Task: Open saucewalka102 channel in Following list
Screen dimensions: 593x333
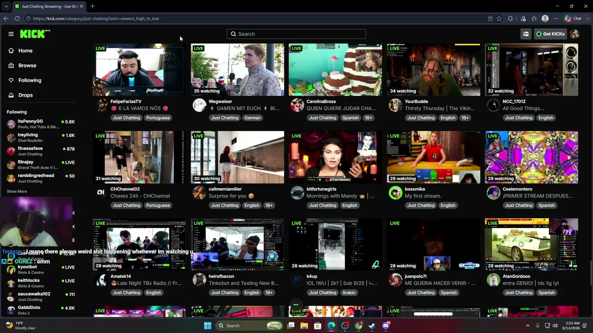Action: (x=41, y=296)
